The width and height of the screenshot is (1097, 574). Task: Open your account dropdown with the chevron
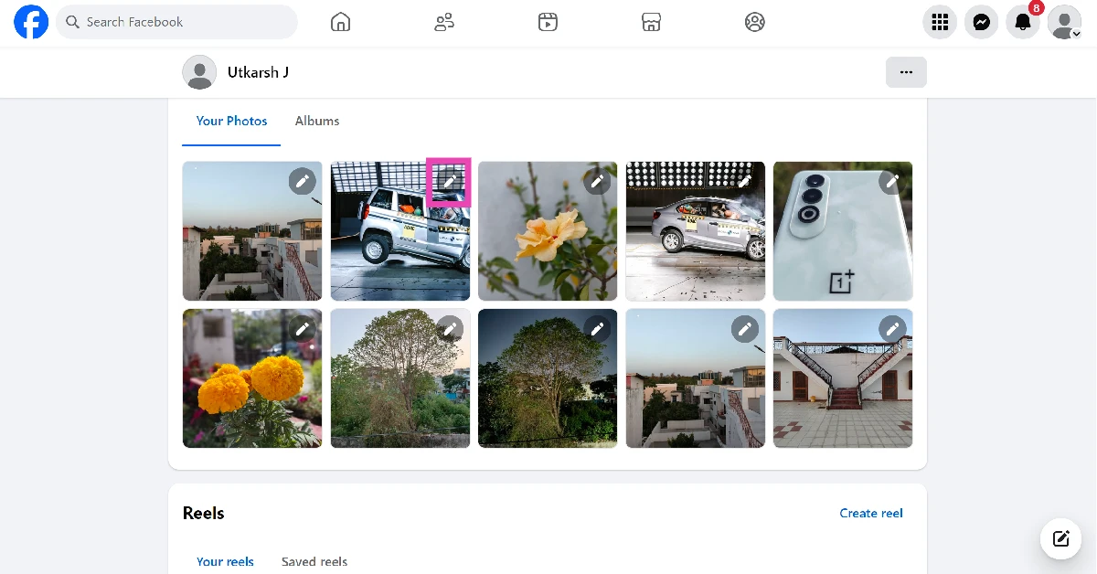pos(1076,33)
